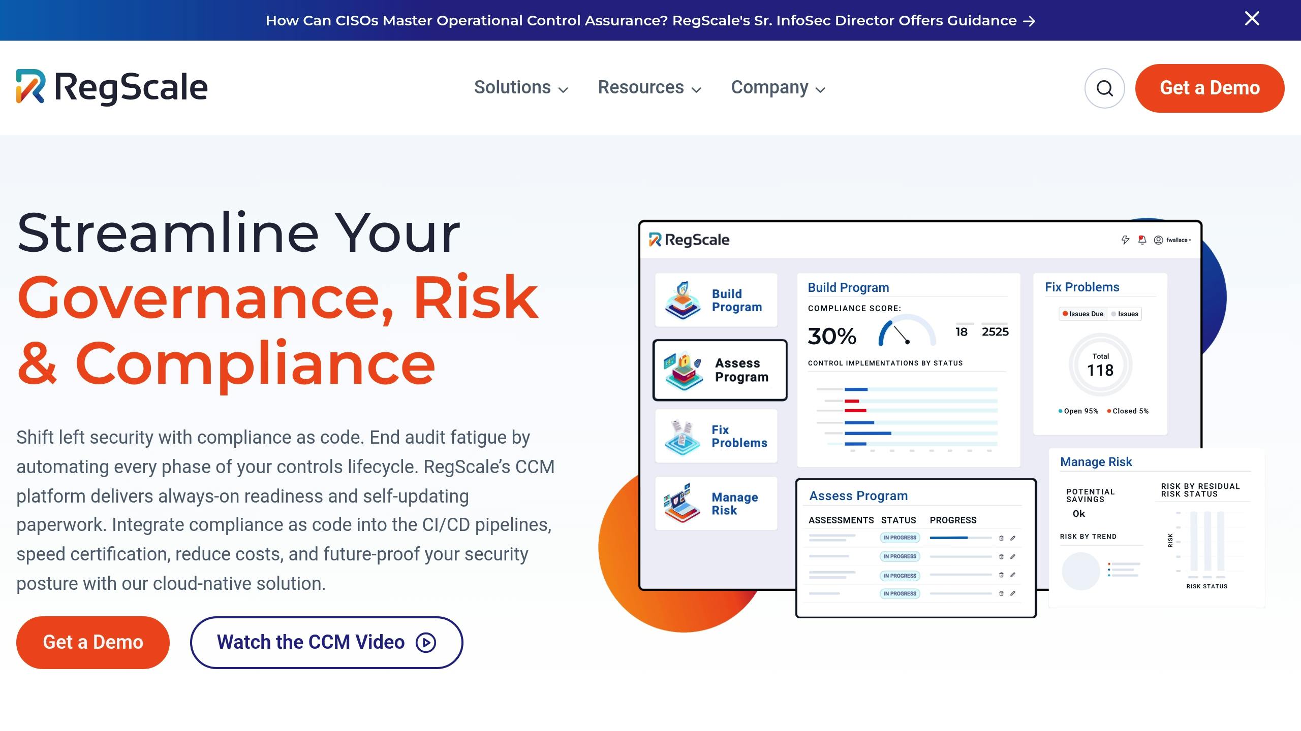Select the Assess Program card
The width and height of the screenshot is (1301, 731).
(x=720, y=370)
